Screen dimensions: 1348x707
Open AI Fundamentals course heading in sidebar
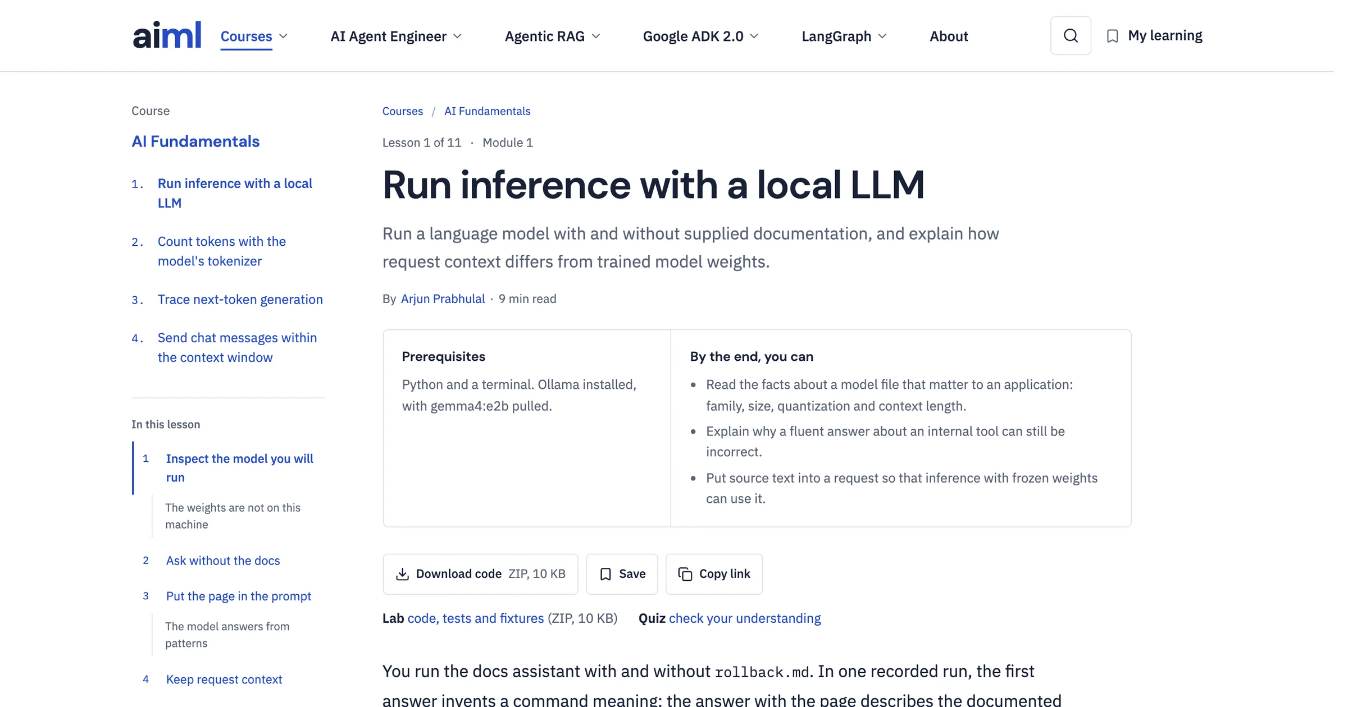click(195, 141)
